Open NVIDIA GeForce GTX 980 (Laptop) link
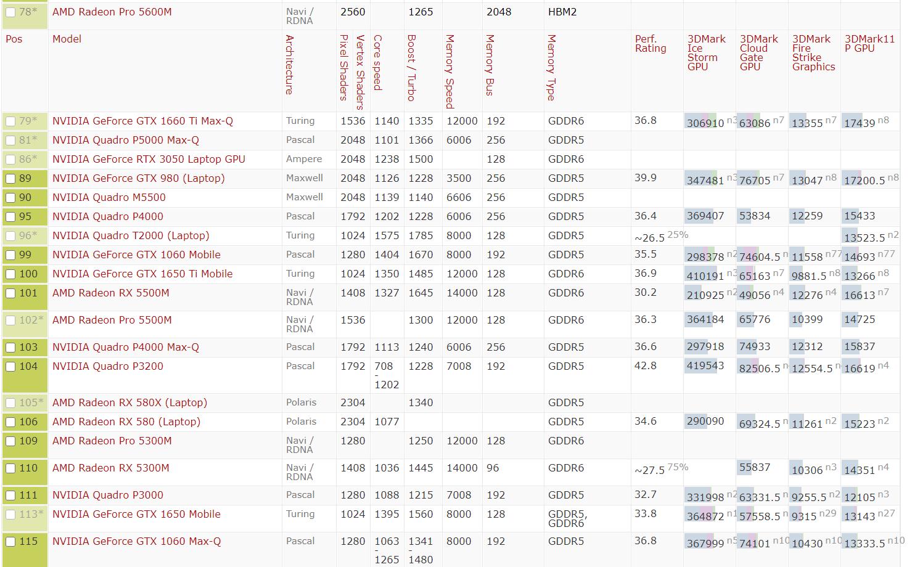This screenshot has width=915, height=567. click(x=139, y=178)
